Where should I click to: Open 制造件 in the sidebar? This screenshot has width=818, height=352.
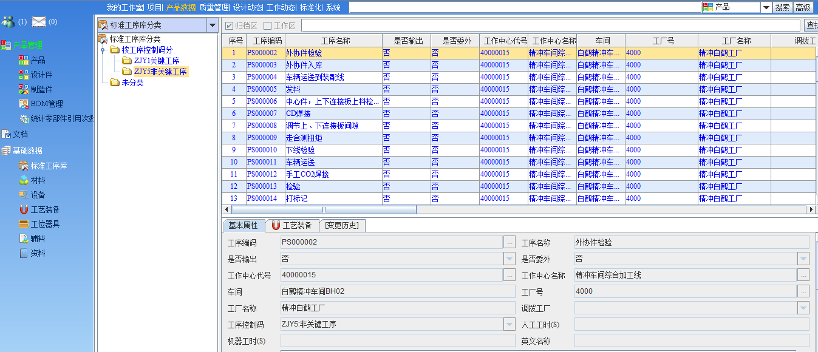(x=41, y=89)
